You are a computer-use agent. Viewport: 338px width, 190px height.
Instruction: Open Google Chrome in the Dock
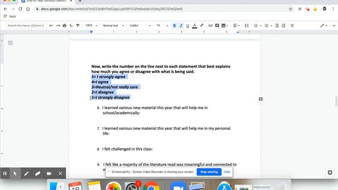tap(151, 186)
